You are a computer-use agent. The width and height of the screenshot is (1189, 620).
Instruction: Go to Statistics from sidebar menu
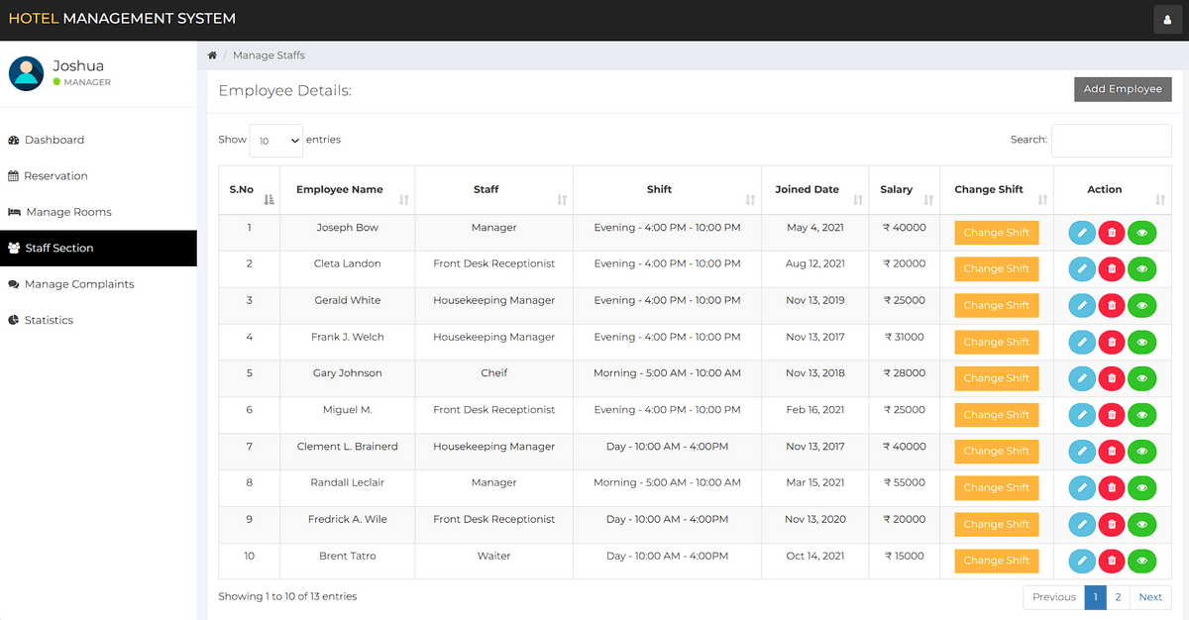coord(49,320)
